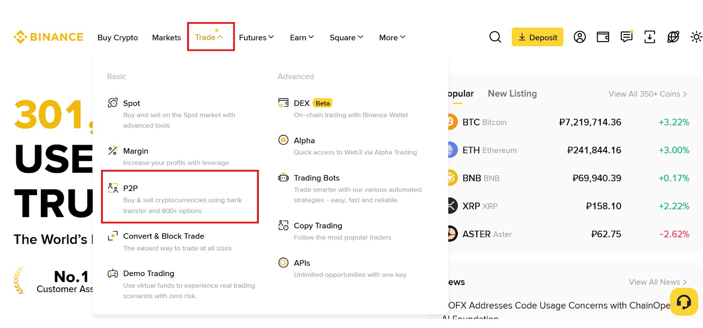Click the DEX Beta badge
Image resolution: width=703 pixels, height=328 pixels.
(323, 103)
